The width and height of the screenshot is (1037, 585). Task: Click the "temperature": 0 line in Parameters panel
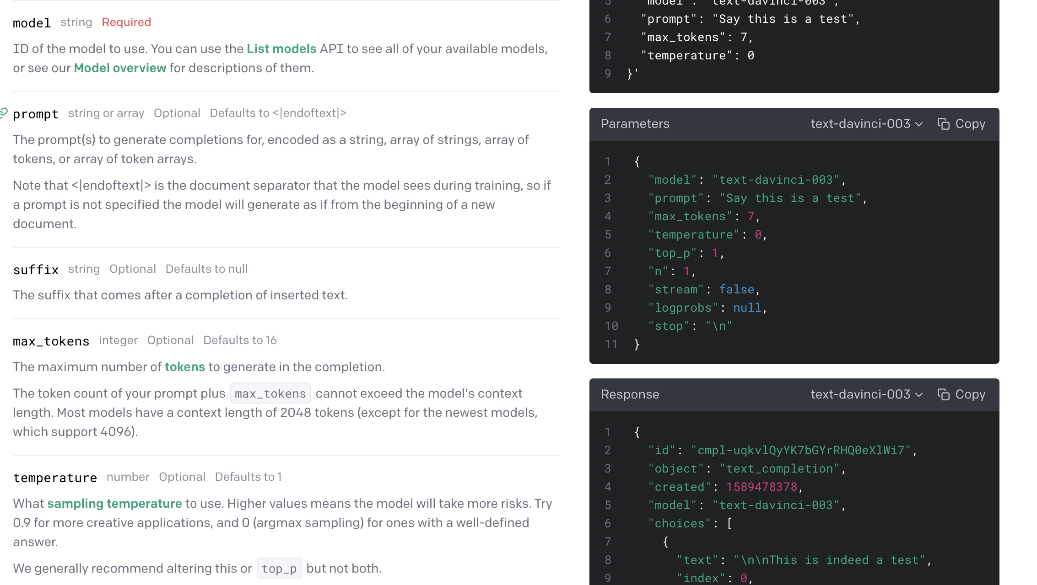click(x=708, y=234)
